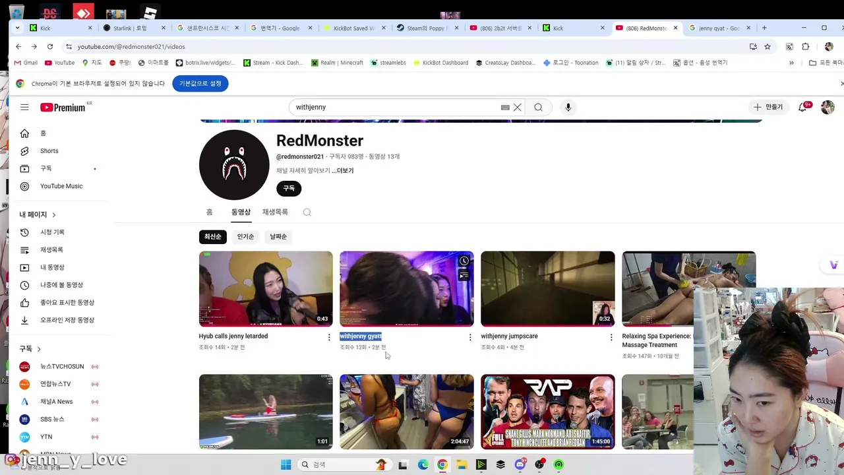Show more bookmarks with chevron
This screenshot has width=844, height=475.
click(791, 63)
